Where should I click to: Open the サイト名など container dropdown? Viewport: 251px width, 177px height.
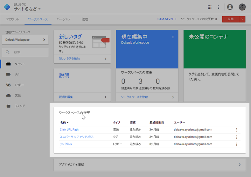pyautogui.click(x=27, y=9)
